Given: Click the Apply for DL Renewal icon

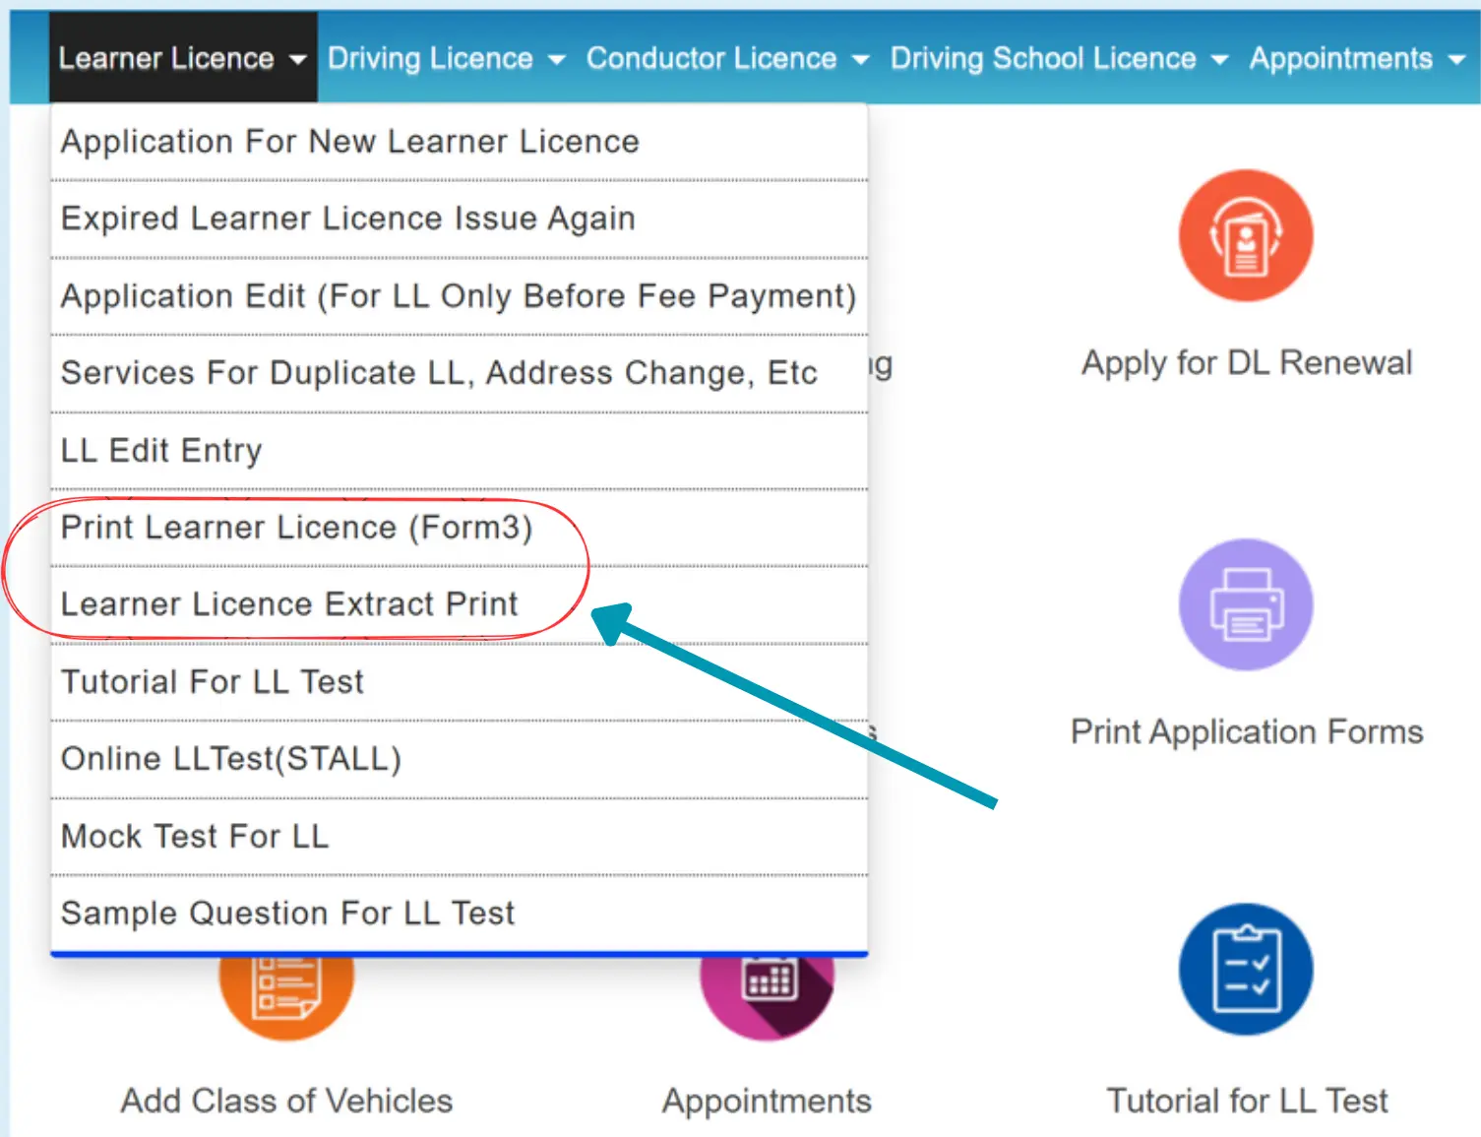Looking at the screenshot, I should point(1245,236).
